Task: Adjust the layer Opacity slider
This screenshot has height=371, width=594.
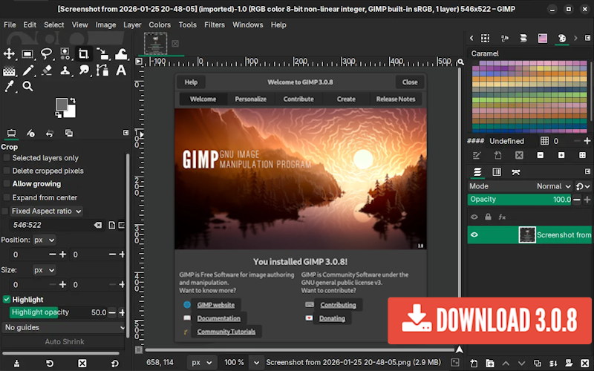Action: coord(519,200)
